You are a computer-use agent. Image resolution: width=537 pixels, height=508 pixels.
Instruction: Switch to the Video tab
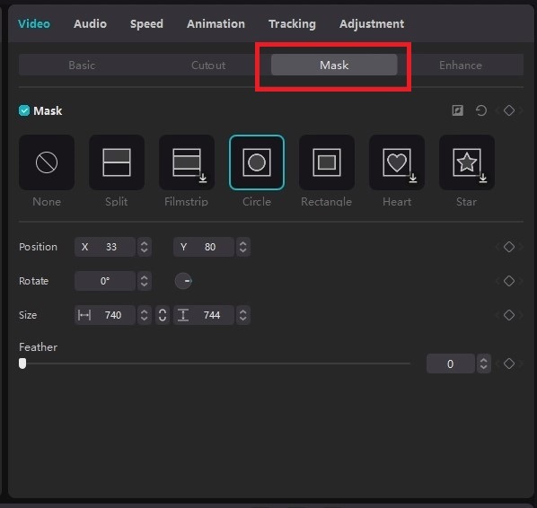point(34,24)
